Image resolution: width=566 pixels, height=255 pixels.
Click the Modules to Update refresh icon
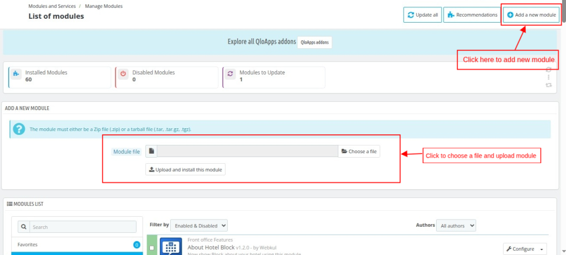coord(230,74)
